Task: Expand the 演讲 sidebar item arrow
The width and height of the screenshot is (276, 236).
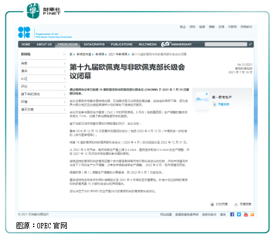Action: click(x=64, y=71)
